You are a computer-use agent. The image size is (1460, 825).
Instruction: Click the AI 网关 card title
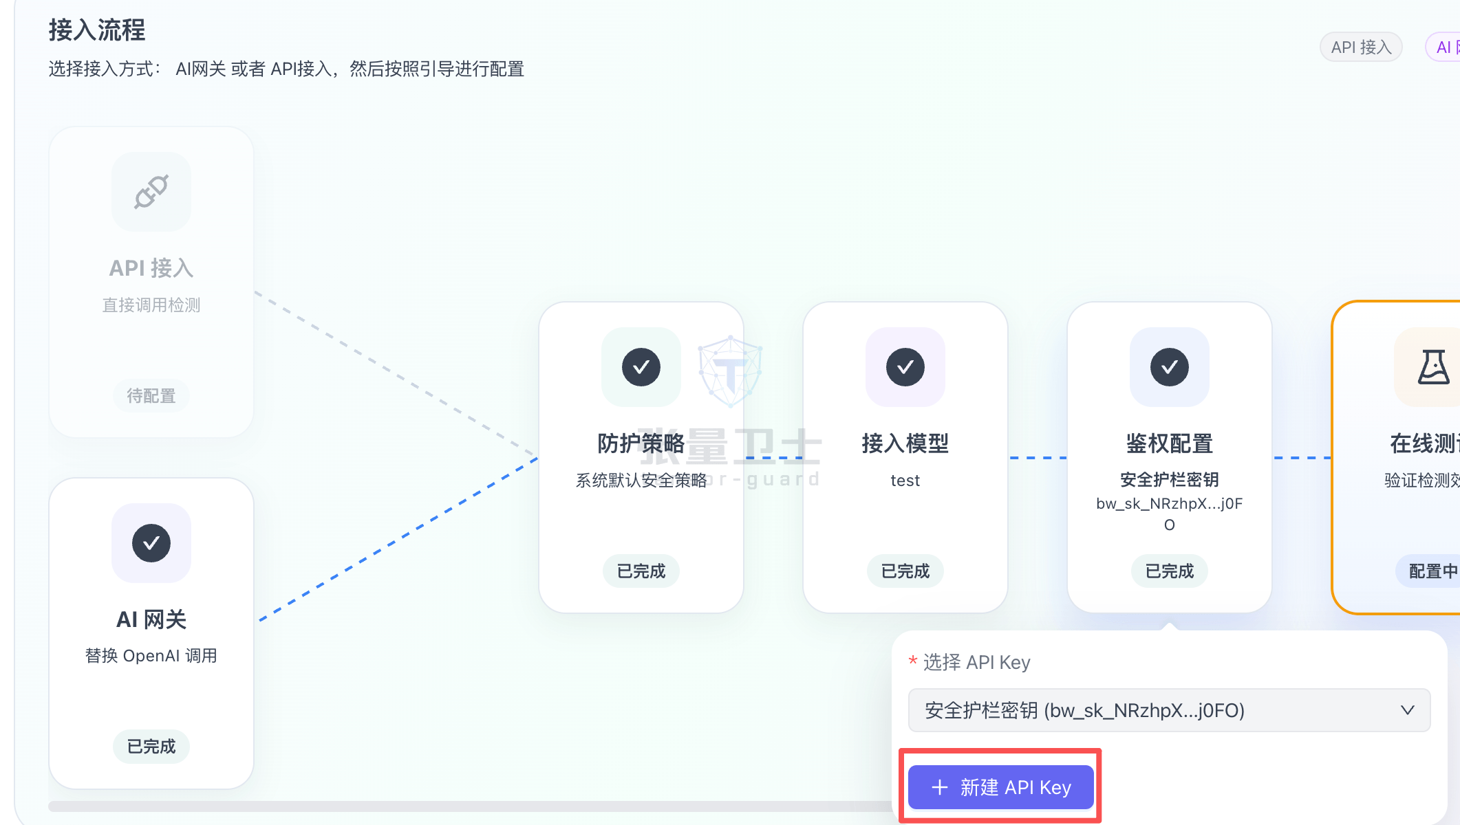click(x=151, y=619)
